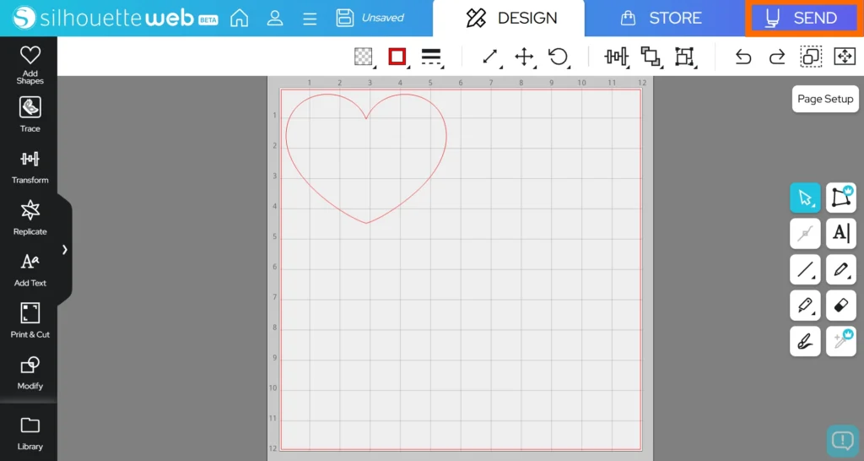
Task: Activate the Select arrow tool
Action: point(805,198)
